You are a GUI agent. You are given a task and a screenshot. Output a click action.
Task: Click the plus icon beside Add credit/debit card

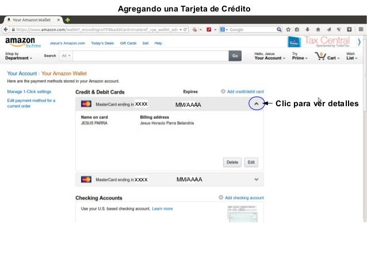(223, 91)
